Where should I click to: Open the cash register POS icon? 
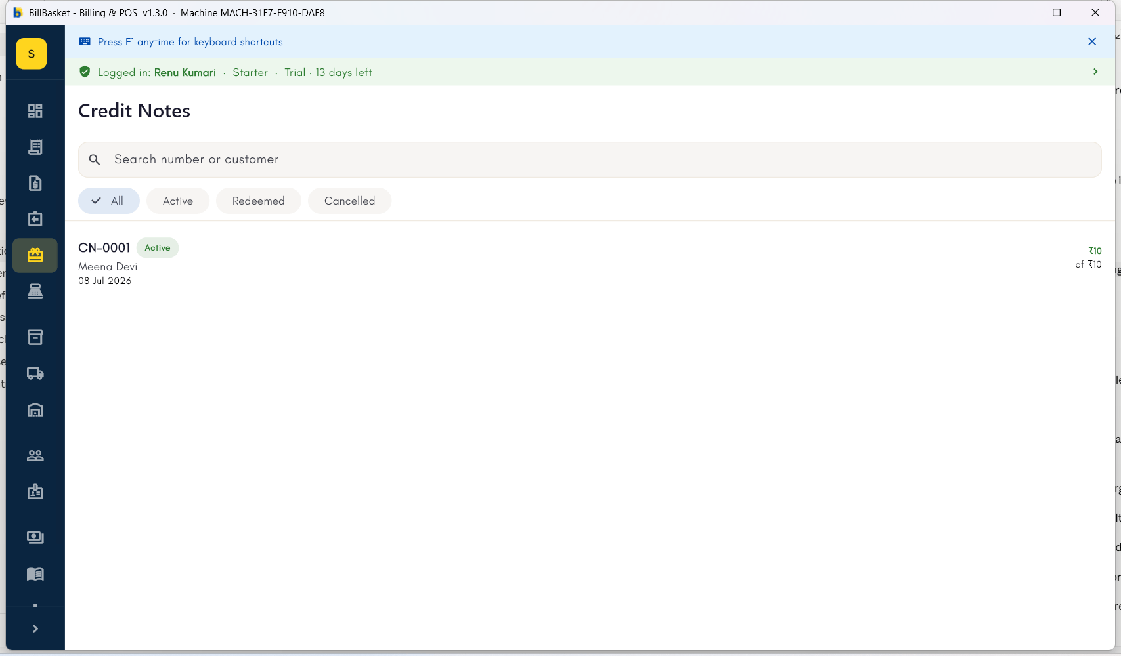tap(35, 291)
